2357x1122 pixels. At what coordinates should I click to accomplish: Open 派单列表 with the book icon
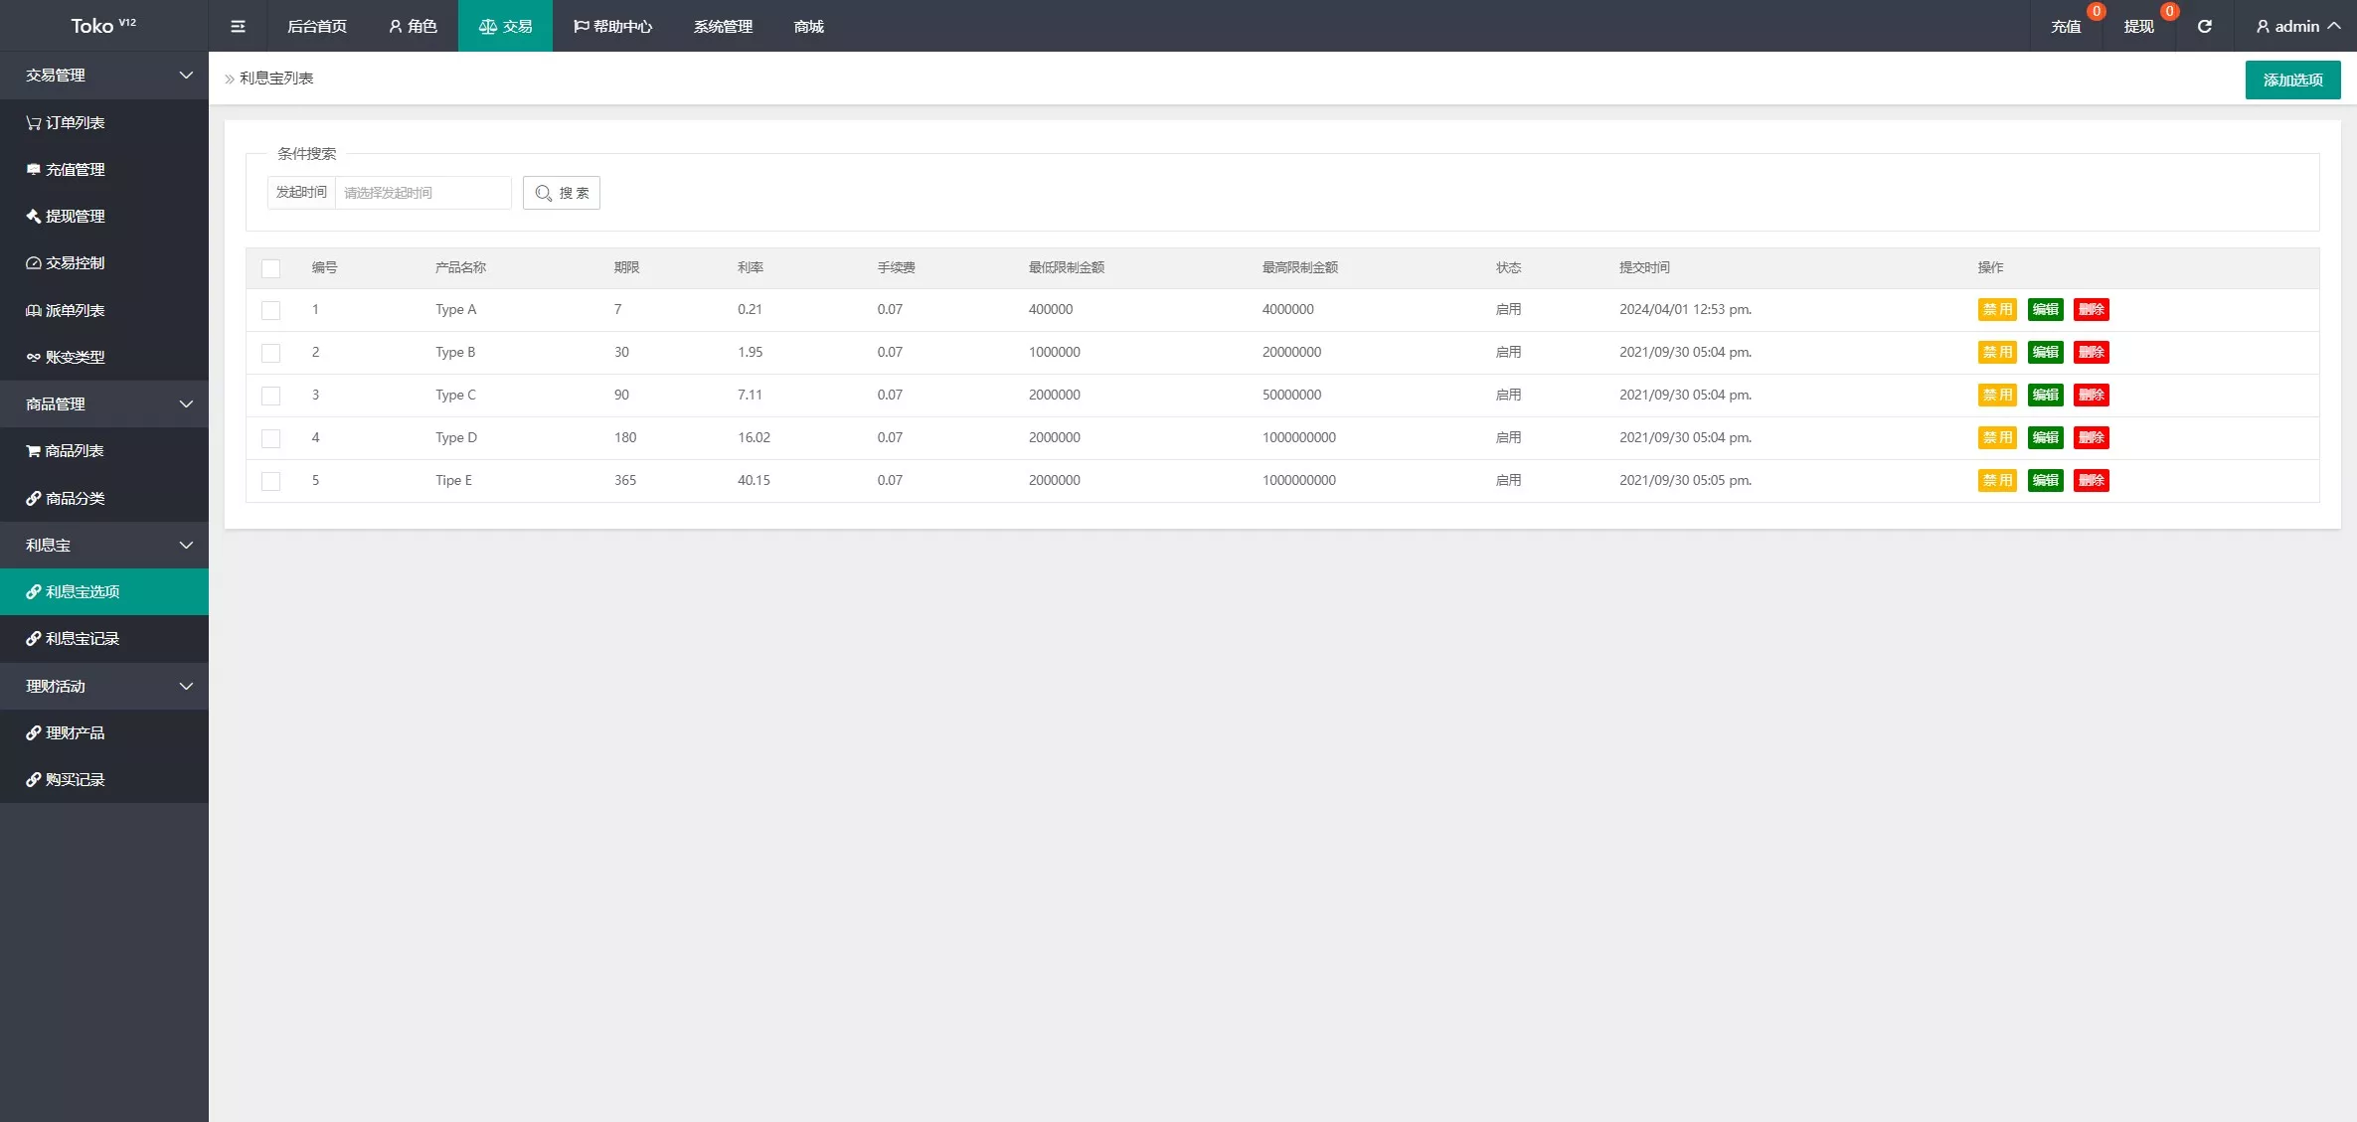point(66,310)
